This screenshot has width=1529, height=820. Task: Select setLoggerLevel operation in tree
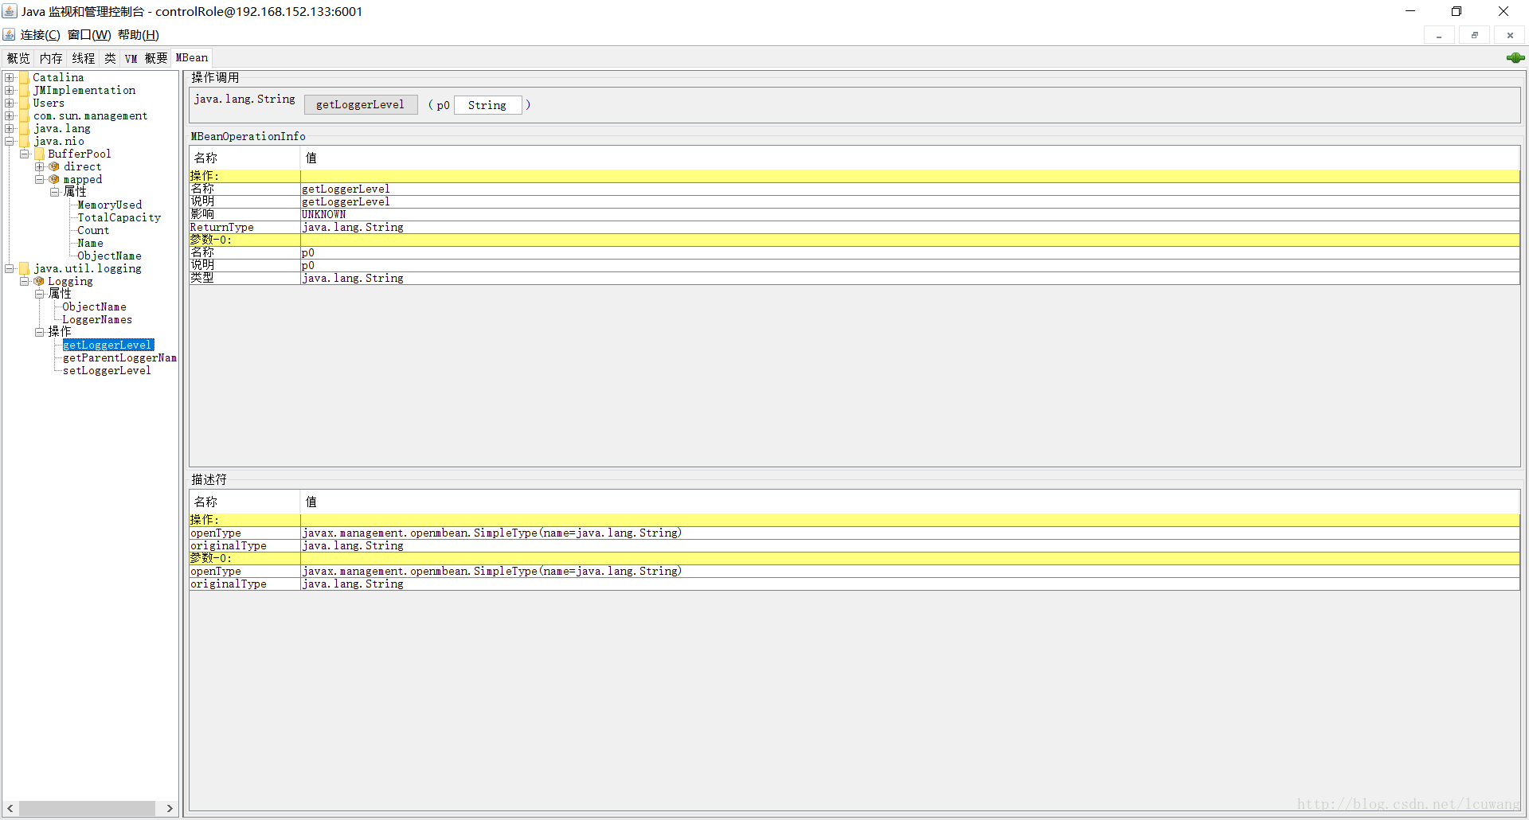(108, 370)
